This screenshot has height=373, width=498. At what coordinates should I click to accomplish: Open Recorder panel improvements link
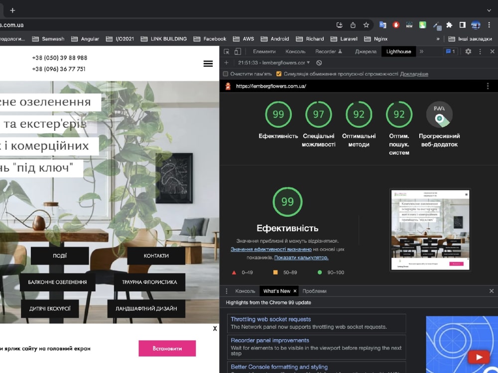pos(269,340)
